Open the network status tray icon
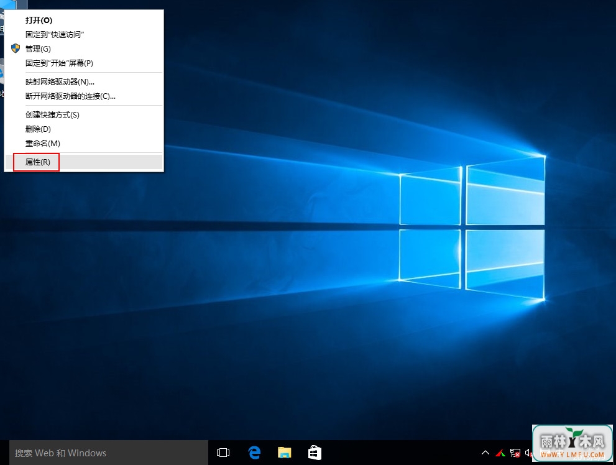The height and width of the screenshot is (465, 616). (x=515, y=453)
